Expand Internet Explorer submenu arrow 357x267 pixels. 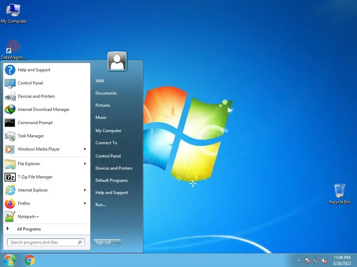(85, 190)
